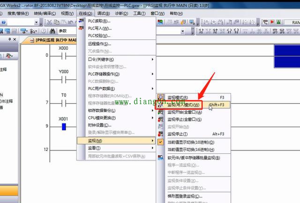Image resolution: width=300 pixels, height=203 pixels.
Task: Open the 搜索/替换 menu
Action: (18, 14)
